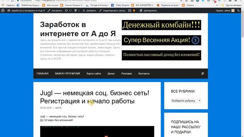
Task: Open the WordPress logo menu in admin bar
Action: (3, 11)
